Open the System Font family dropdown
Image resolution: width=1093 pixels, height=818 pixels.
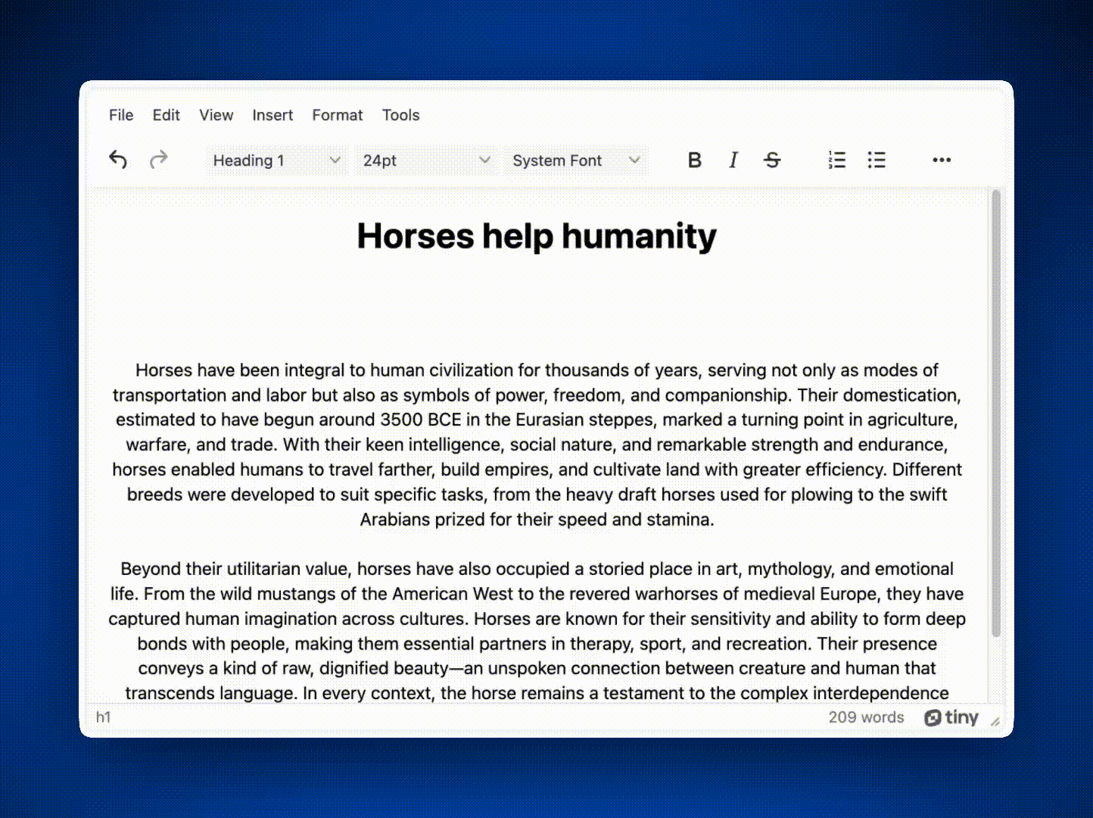[576, 160]
